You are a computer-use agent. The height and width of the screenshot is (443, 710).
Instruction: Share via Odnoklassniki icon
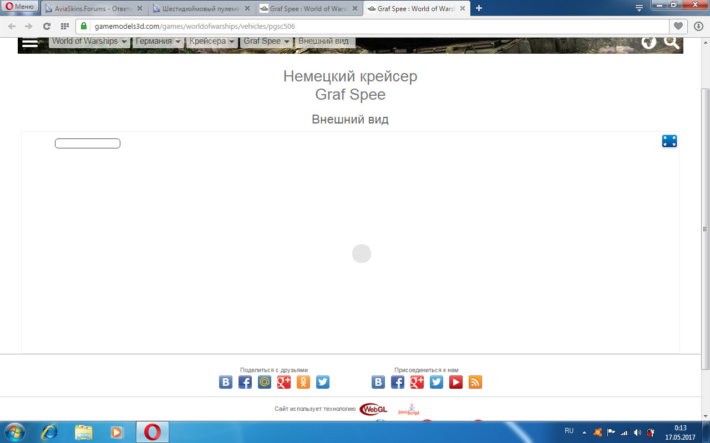(x=303, y=382)
